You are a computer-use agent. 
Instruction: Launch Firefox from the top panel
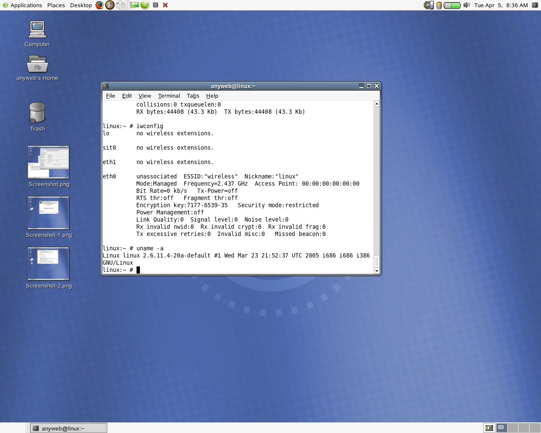99,5
